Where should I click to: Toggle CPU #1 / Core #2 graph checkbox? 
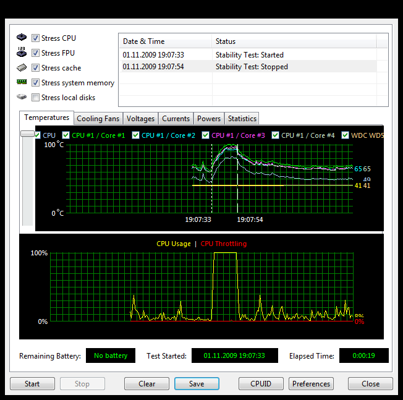coord(135,135)
